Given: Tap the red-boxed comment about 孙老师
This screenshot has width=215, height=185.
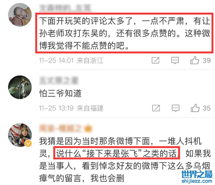Looking at the screenshot, I should [x=124, y=33].
